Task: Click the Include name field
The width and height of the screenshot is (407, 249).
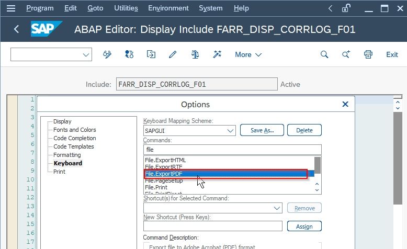Action: pyautogui.click(x=197, y=84)
